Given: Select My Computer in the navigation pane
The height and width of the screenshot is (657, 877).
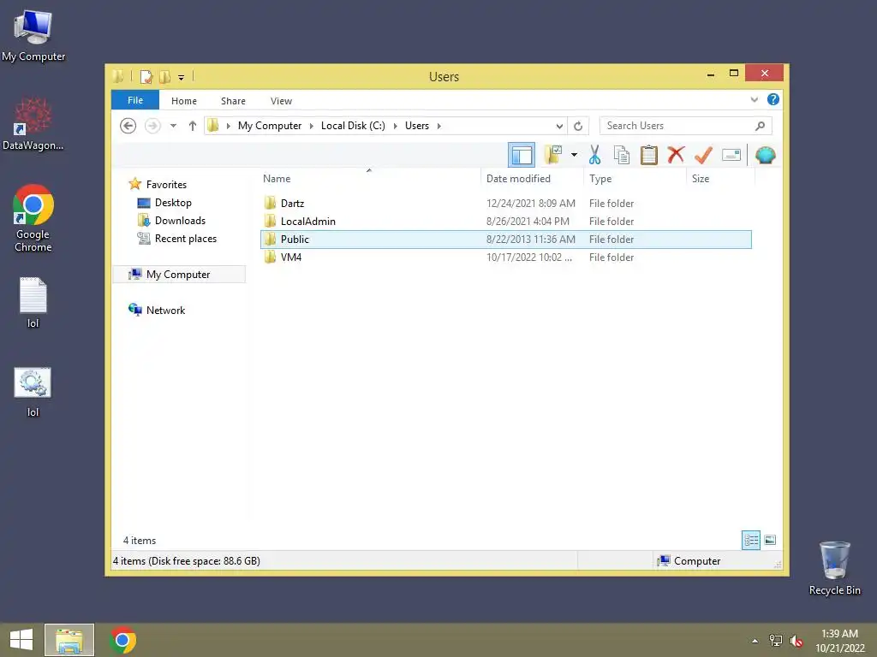Looking at the screenshot, I should click(x=179, y=275).
